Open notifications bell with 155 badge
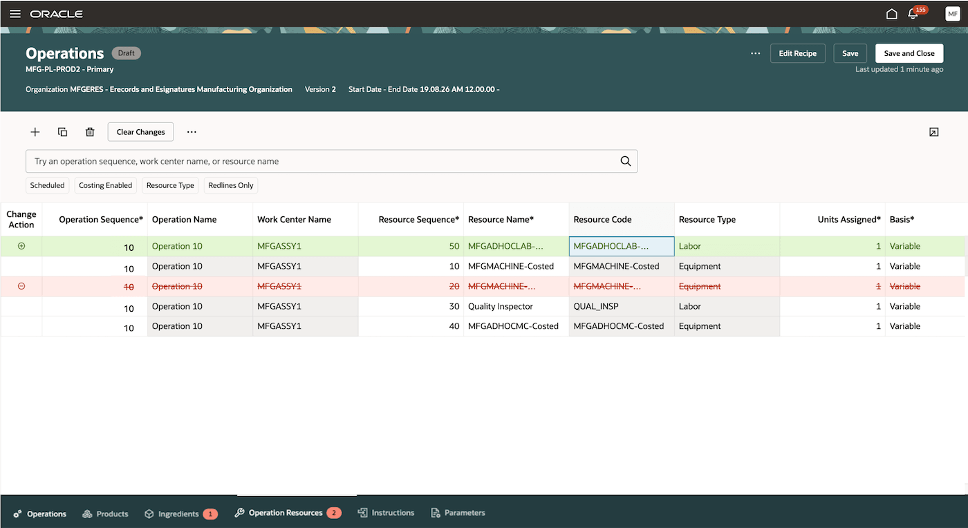Screen dimensions: 968x528 point(914,14)
